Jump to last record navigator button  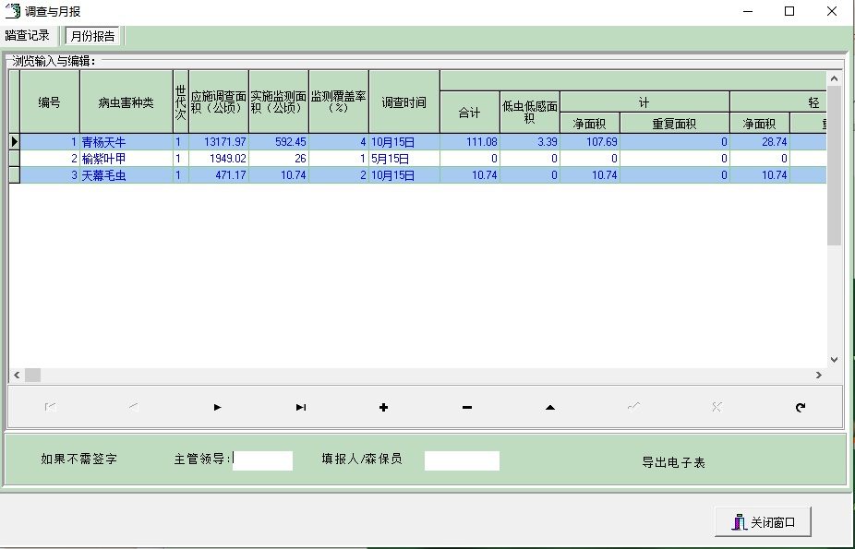pyautogui.click(x=300, y=407)
